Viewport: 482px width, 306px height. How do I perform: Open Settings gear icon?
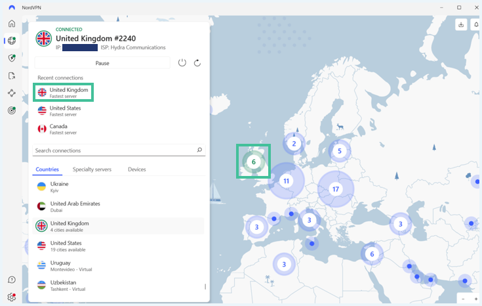coord(12,297)
